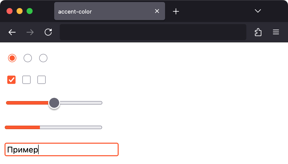Check the third checkbox
The image size is (288, 164).
point(41,80)
